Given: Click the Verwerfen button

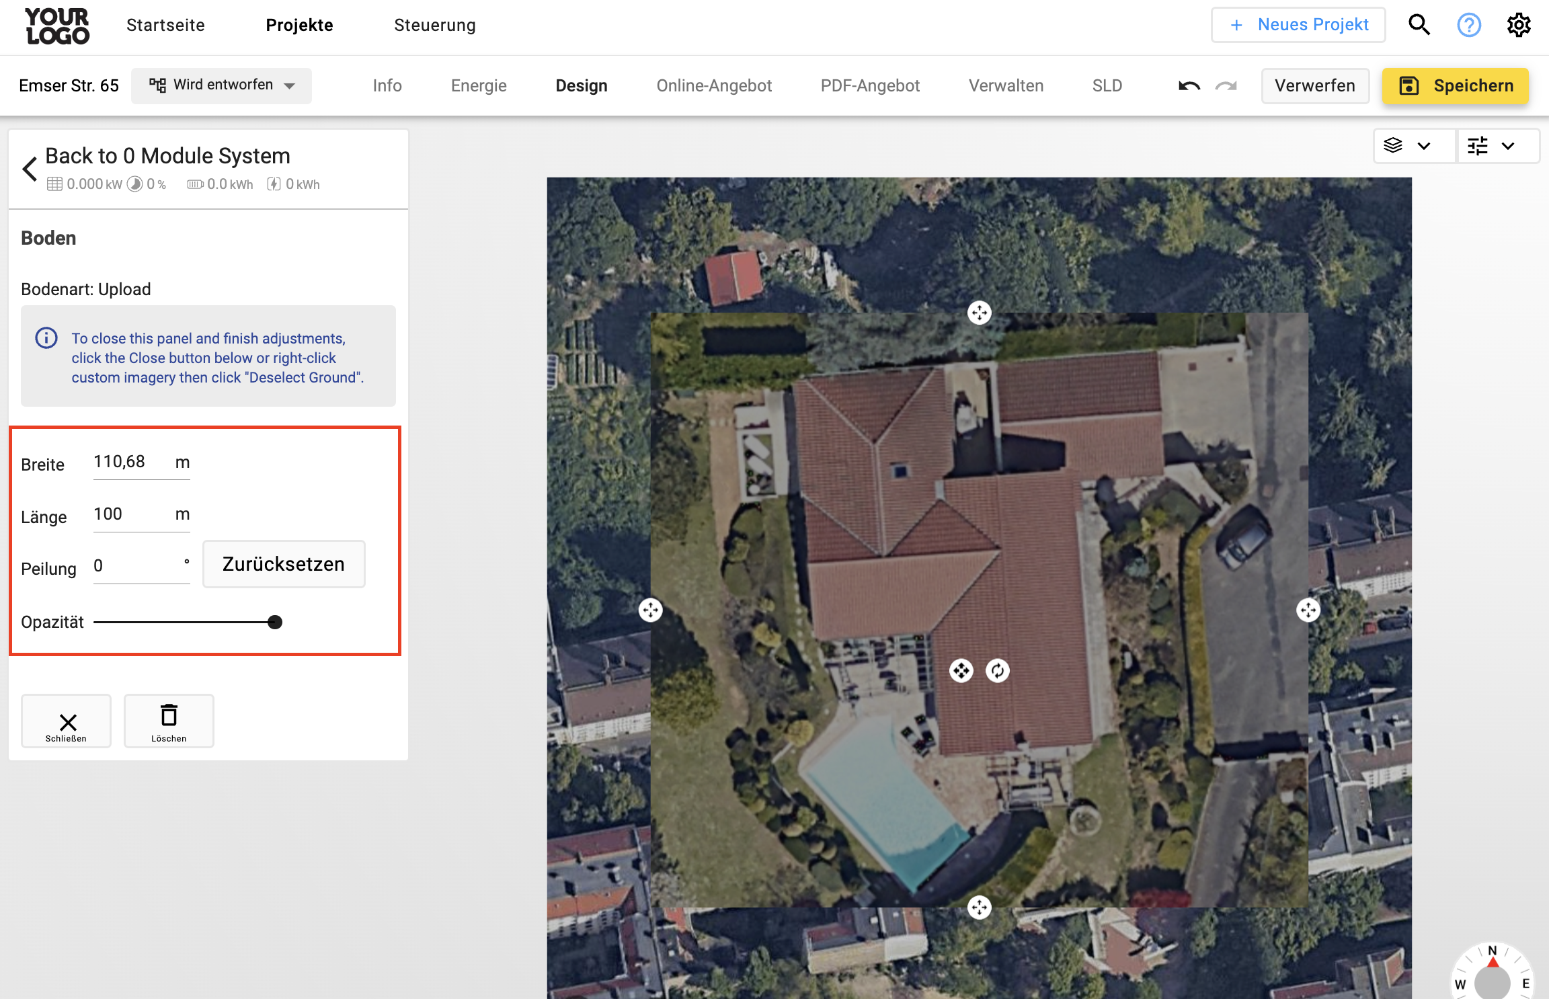Looking at the screenshot, I should coord(1315,85).
